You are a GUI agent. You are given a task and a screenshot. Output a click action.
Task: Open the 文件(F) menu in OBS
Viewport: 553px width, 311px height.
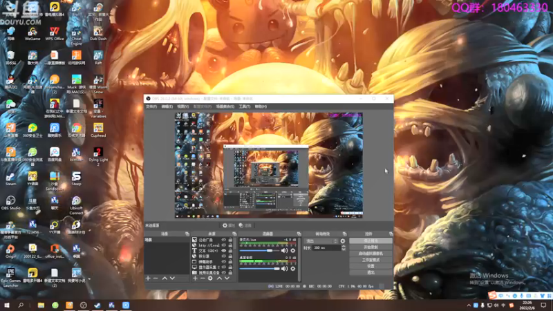tap(151, 106)
